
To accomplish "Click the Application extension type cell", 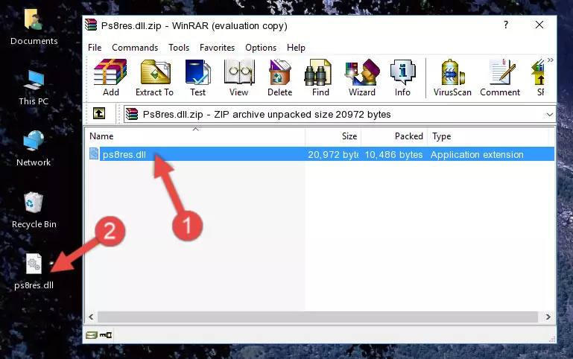I will point(477,154).
